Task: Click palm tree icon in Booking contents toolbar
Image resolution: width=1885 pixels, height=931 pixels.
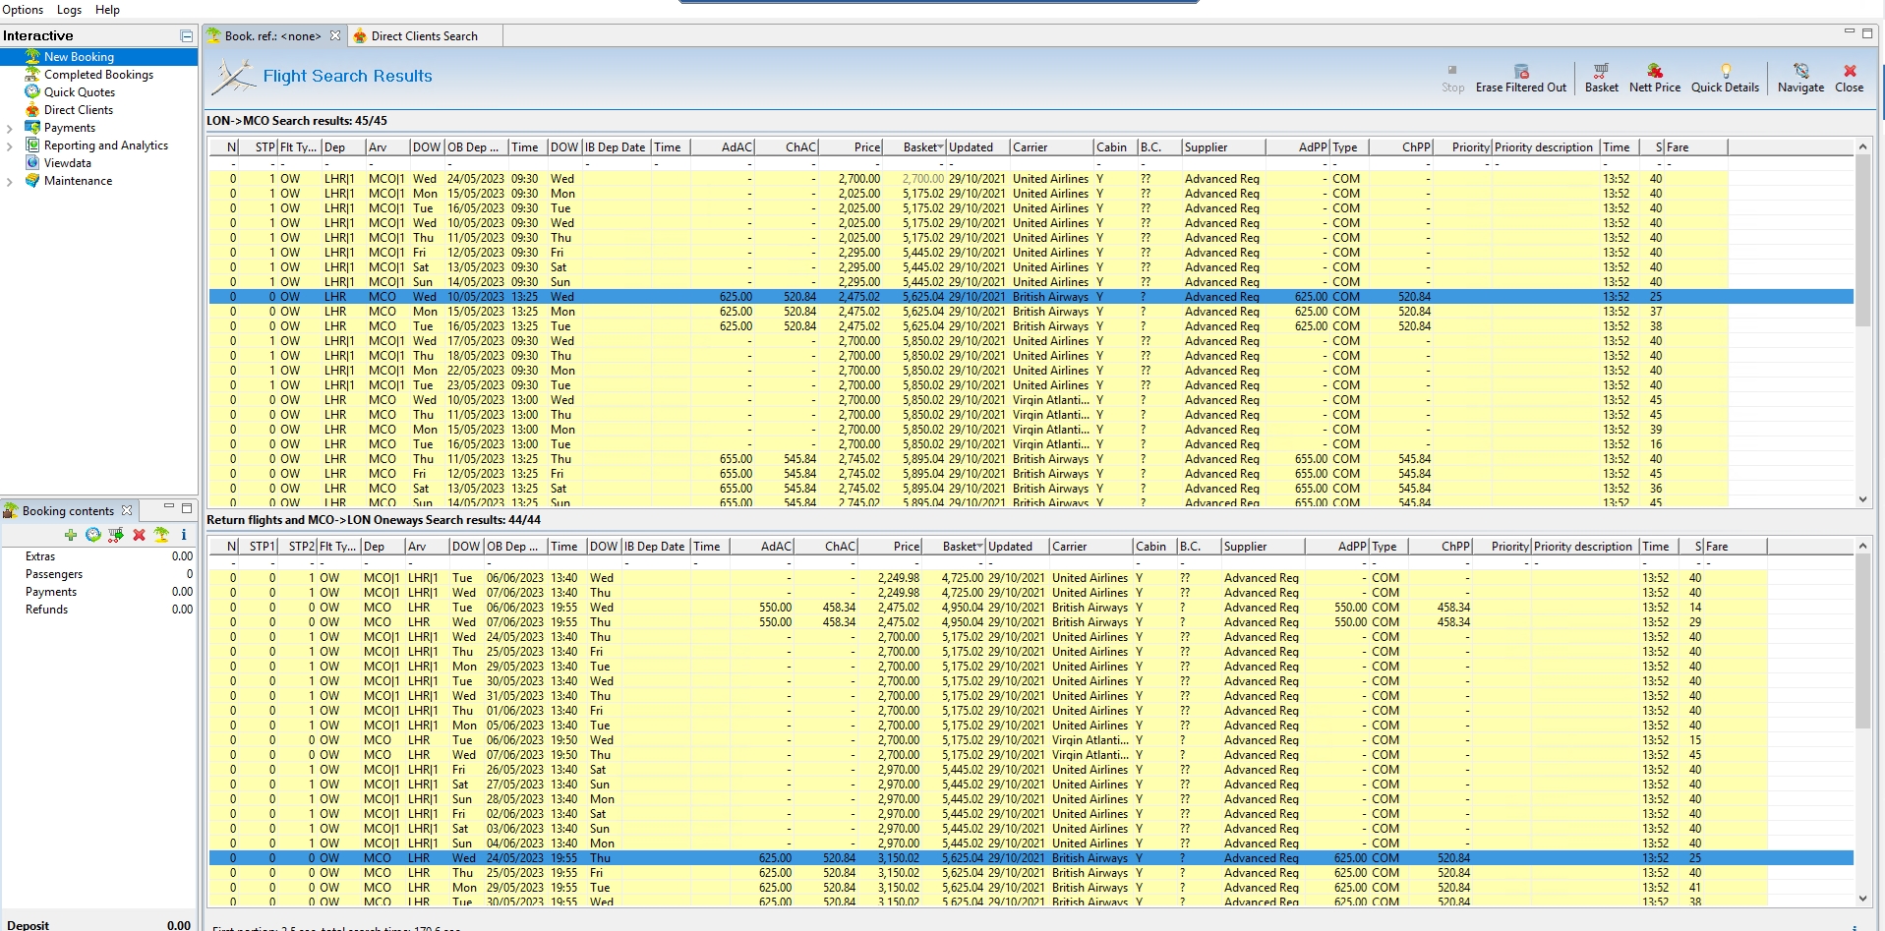Action: coord(161,535)
